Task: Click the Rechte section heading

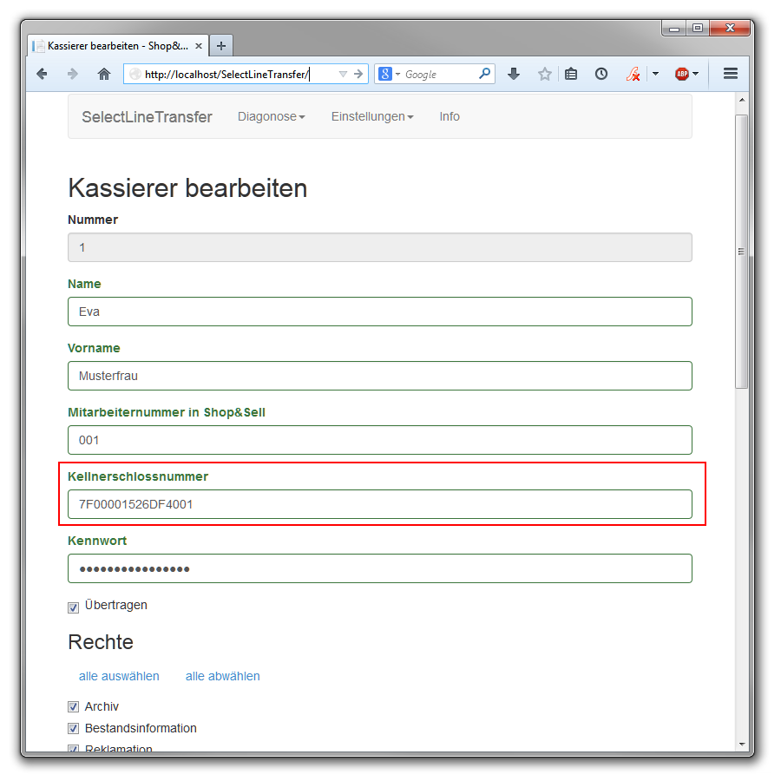Action: (101, 642)
